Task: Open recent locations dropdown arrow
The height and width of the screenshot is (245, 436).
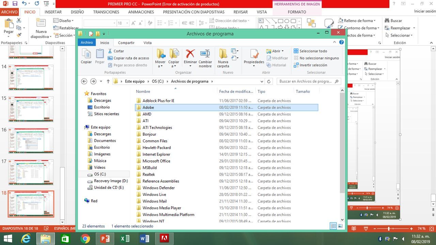Action: 101,82
